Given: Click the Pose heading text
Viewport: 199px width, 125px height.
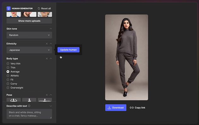Looking at the screenshot, I should pos(9,95).
